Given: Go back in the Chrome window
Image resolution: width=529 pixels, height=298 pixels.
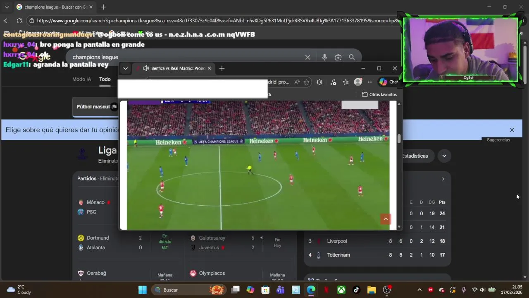Looking at the screenshot, I should tap(7, 21).
